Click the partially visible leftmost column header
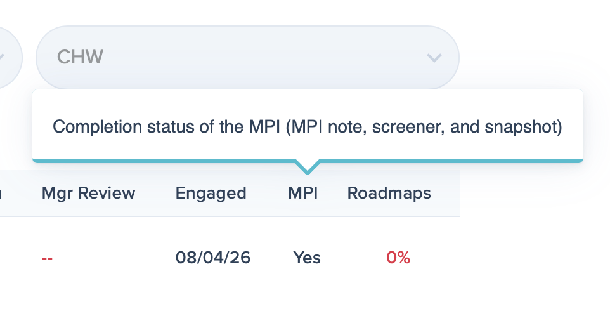The width and height of the screenshot is (610, 330). pyautogui.click(x=1, y=193)
